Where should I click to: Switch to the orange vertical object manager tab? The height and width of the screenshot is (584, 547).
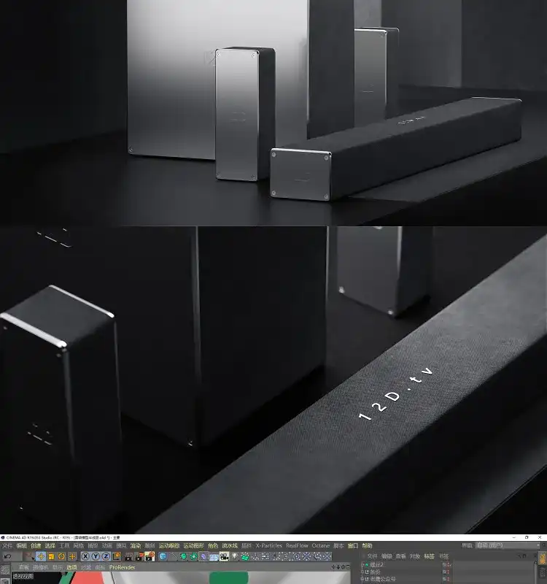pyautogui.click(x=543, y=558)
